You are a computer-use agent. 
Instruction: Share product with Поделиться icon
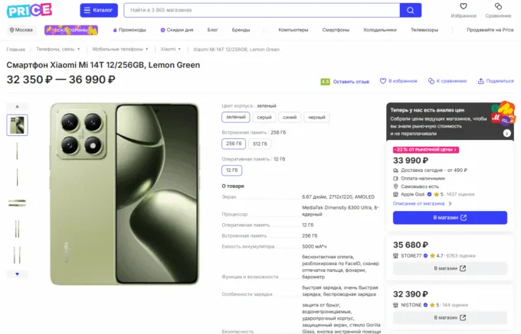(x=480, y=81)
